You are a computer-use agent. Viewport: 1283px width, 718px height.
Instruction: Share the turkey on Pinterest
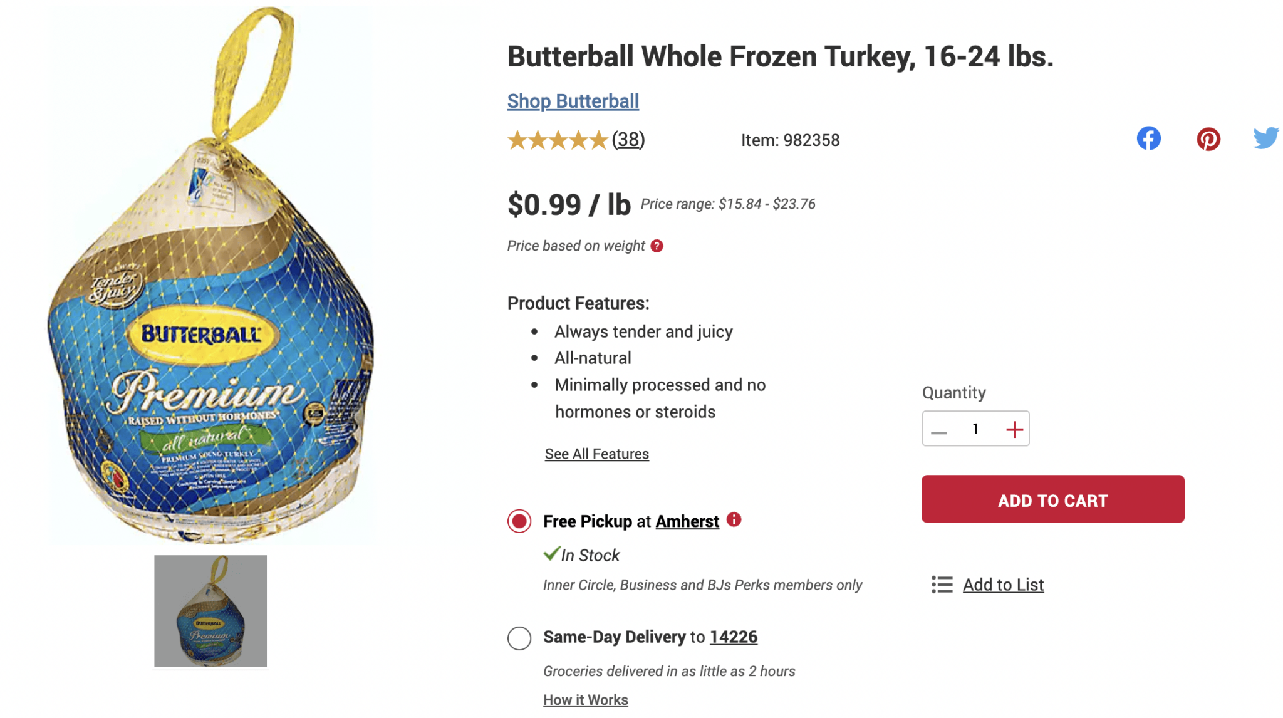click(x=1208, y=138)
